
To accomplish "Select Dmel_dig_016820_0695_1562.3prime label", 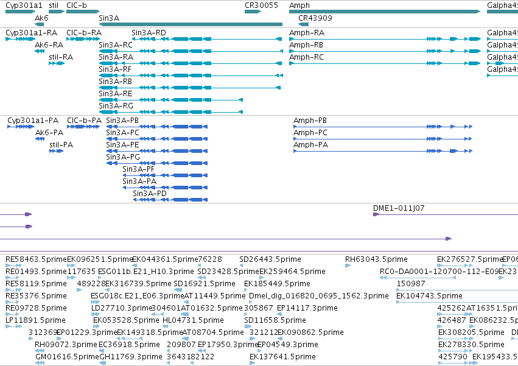I will click(319, 296).
